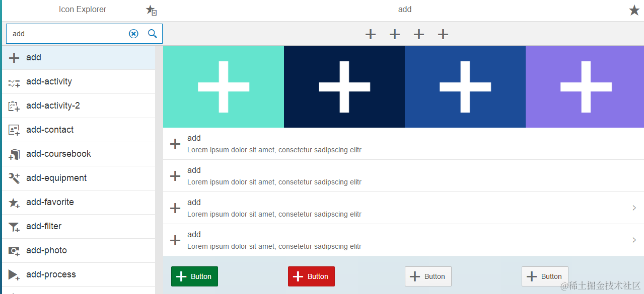The image size is (644, 294).
Task: Click the add-activity-2 clipboard icon
Action: [14, 106]
